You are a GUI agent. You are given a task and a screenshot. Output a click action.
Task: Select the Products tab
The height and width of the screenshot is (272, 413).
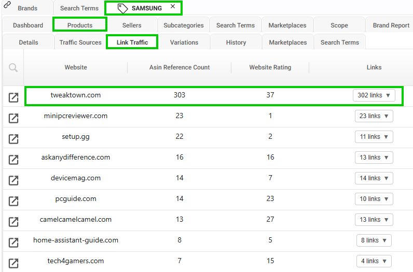point(80,25)
